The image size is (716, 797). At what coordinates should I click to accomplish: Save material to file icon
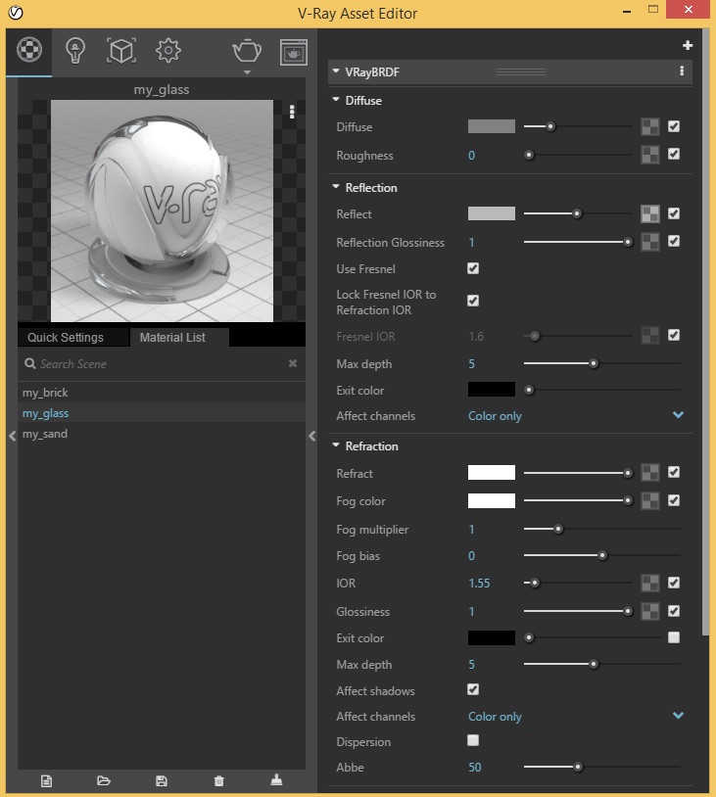pos(162,780)
